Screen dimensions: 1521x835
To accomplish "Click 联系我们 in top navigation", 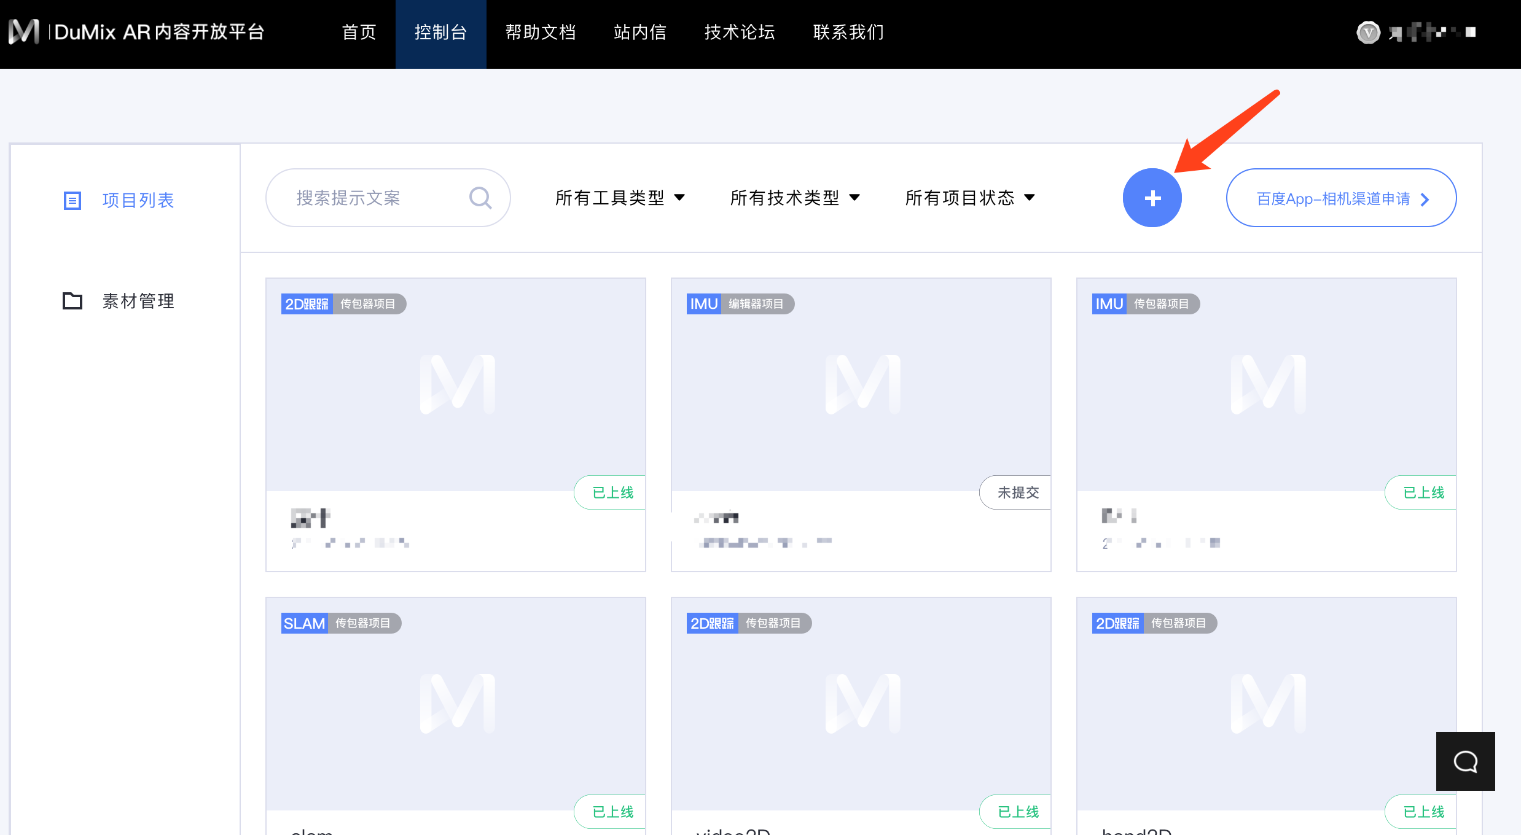I will point(848,32).
